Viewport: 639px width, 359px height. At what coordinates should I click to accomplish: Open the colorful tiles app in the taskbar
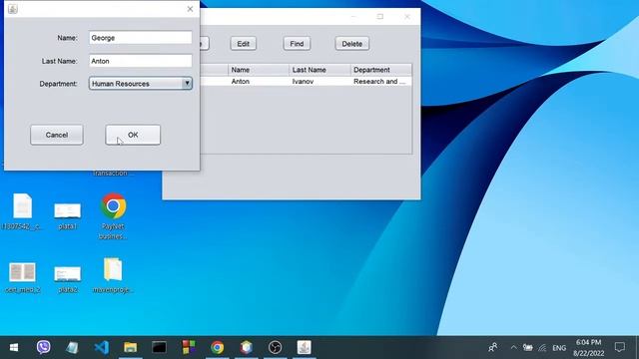tap(189, 347)
